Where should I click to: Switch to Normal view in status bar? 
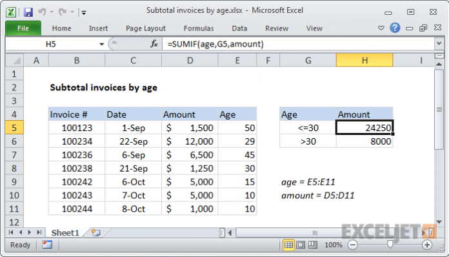(x=288, y=245)
